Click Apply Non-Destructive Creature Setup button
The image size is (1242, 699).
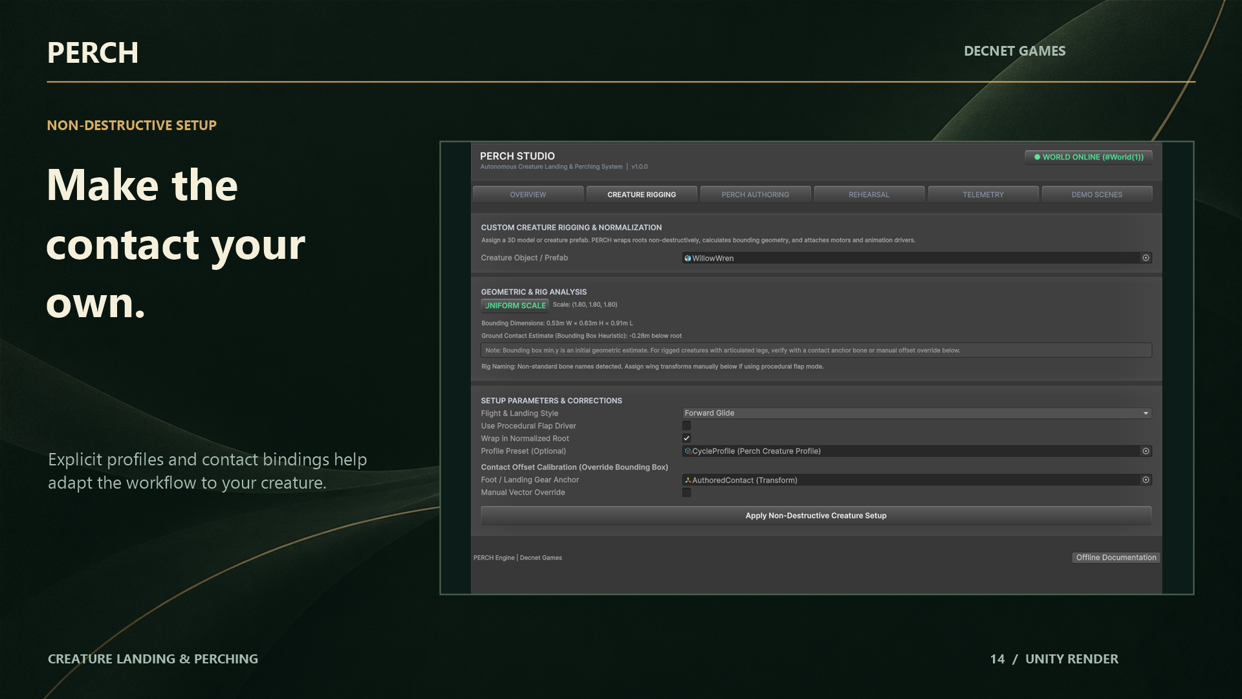(816, 516)
